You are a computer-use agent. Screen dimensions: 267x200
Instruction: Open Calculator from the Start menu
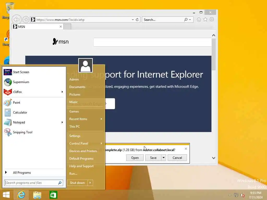(34, 113)
